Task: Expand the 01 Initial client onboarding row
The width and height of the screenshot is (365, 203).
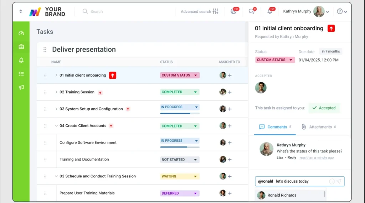Action: point(56,75)
